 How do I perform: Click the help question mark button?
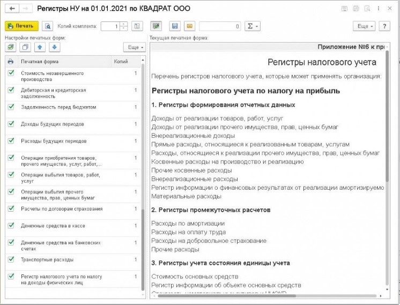pyautogui.click(x=384, y=26)
